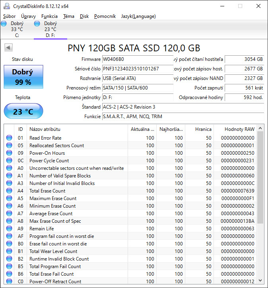Image resolution: width=268 pixels, height=288 pixels.
Task: Click the Názov atribútu column header
Action: click(77, 129)
